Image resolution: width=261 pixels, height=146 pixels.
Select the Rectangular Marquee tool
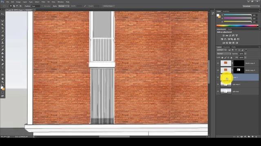[2, 17]
